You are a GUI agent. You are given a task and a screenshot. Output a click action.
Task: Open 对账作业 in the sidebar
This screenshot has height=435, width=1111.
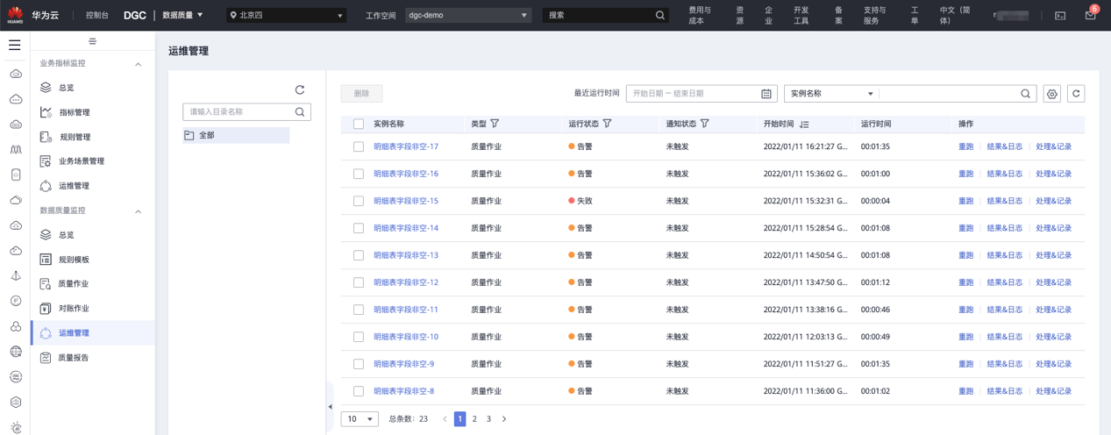pos(74,309)
